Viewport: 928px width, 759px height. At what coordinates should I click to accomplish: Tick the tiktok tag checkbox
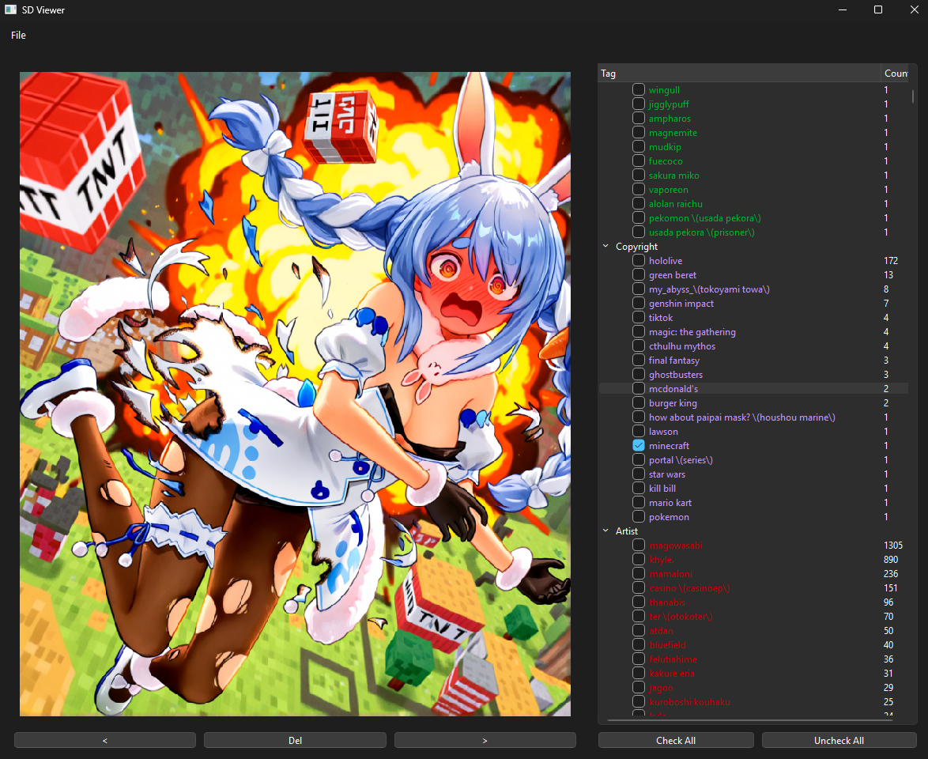tap(639, 317)
